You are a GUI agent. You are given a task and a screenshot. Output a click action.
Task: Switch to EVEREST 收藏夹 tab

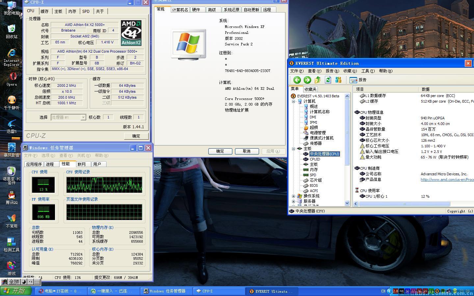tap(310, 89)
